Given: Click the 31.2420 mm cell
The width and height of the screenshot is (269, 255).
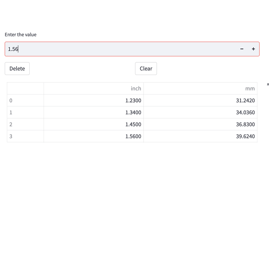Looking at the screenshot, I should click(200, 101).
